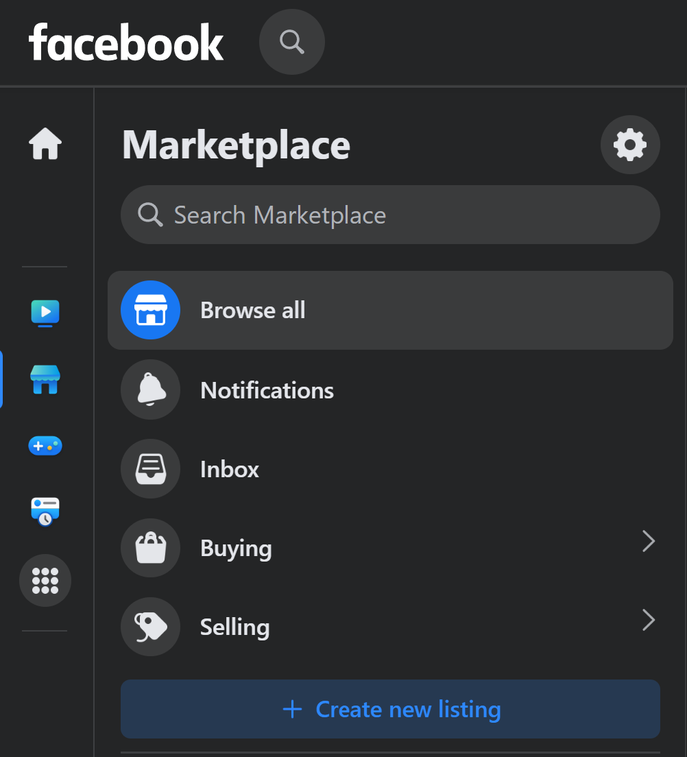Open Marketplace settings gear
The image size is (687, 757).
(630, 145)
